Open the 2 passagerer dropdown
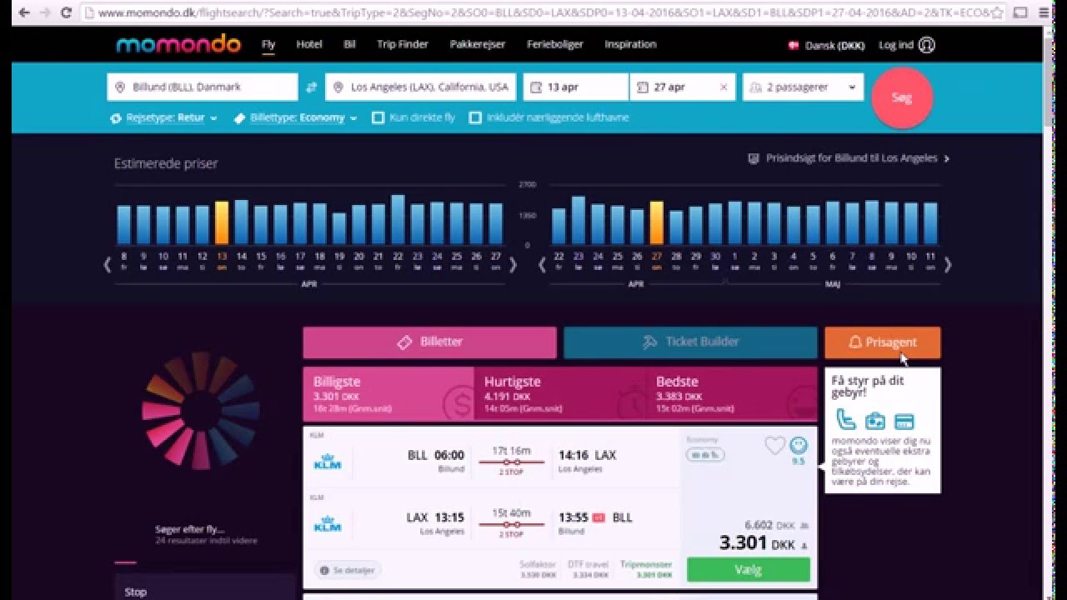 point(803,87)
